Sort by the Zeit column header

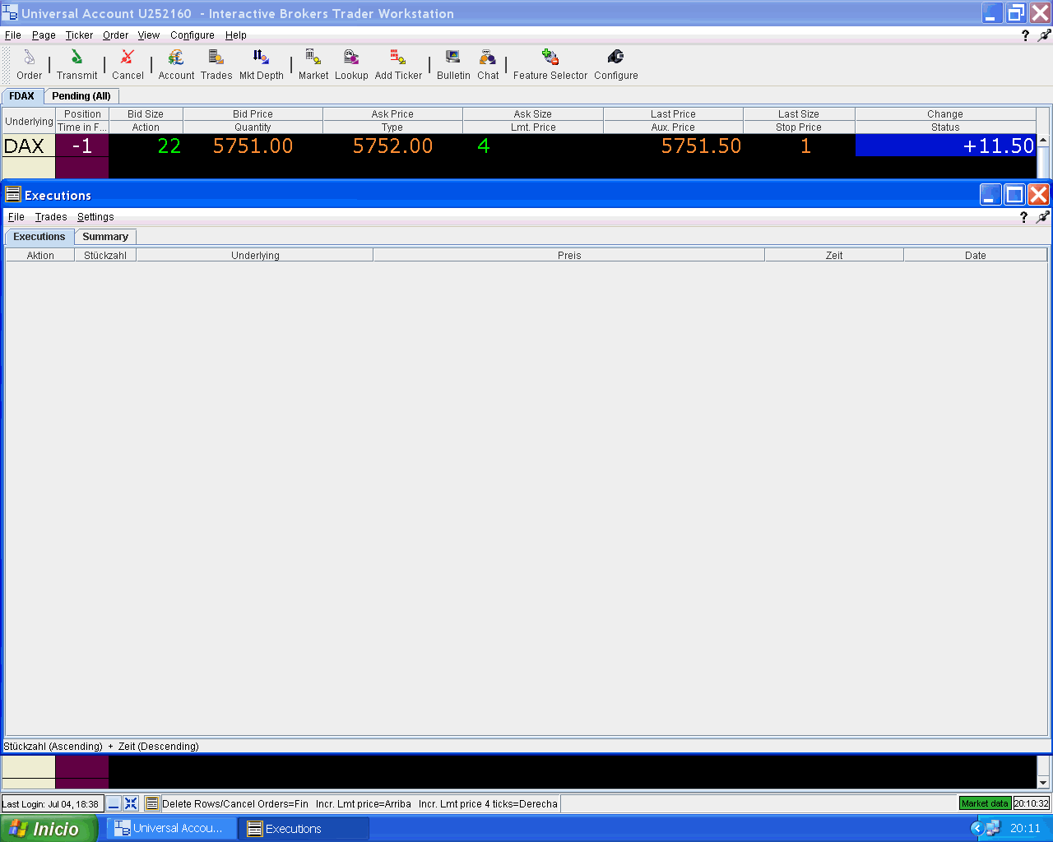(x=834, y=256)
